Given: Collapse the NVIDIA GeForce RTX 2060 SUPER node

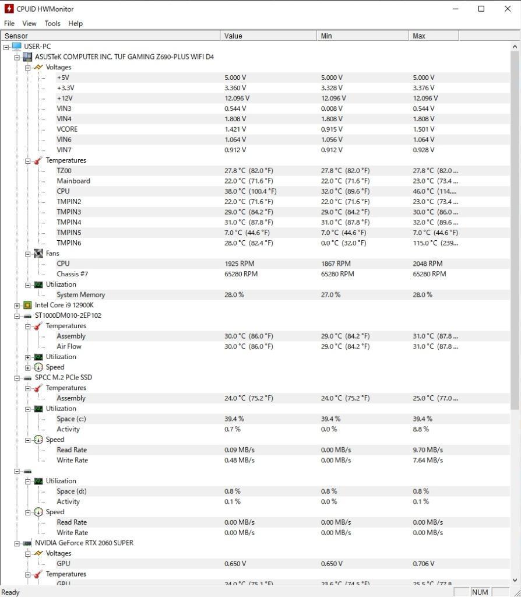Looking at the screenshot, I should click(x=17, y=544).
